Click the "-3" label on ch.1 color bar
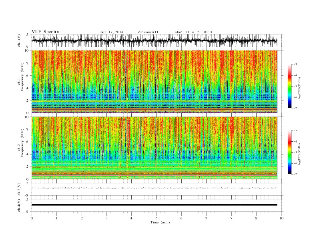Screen dimensions: 317x245 point(295,64)
